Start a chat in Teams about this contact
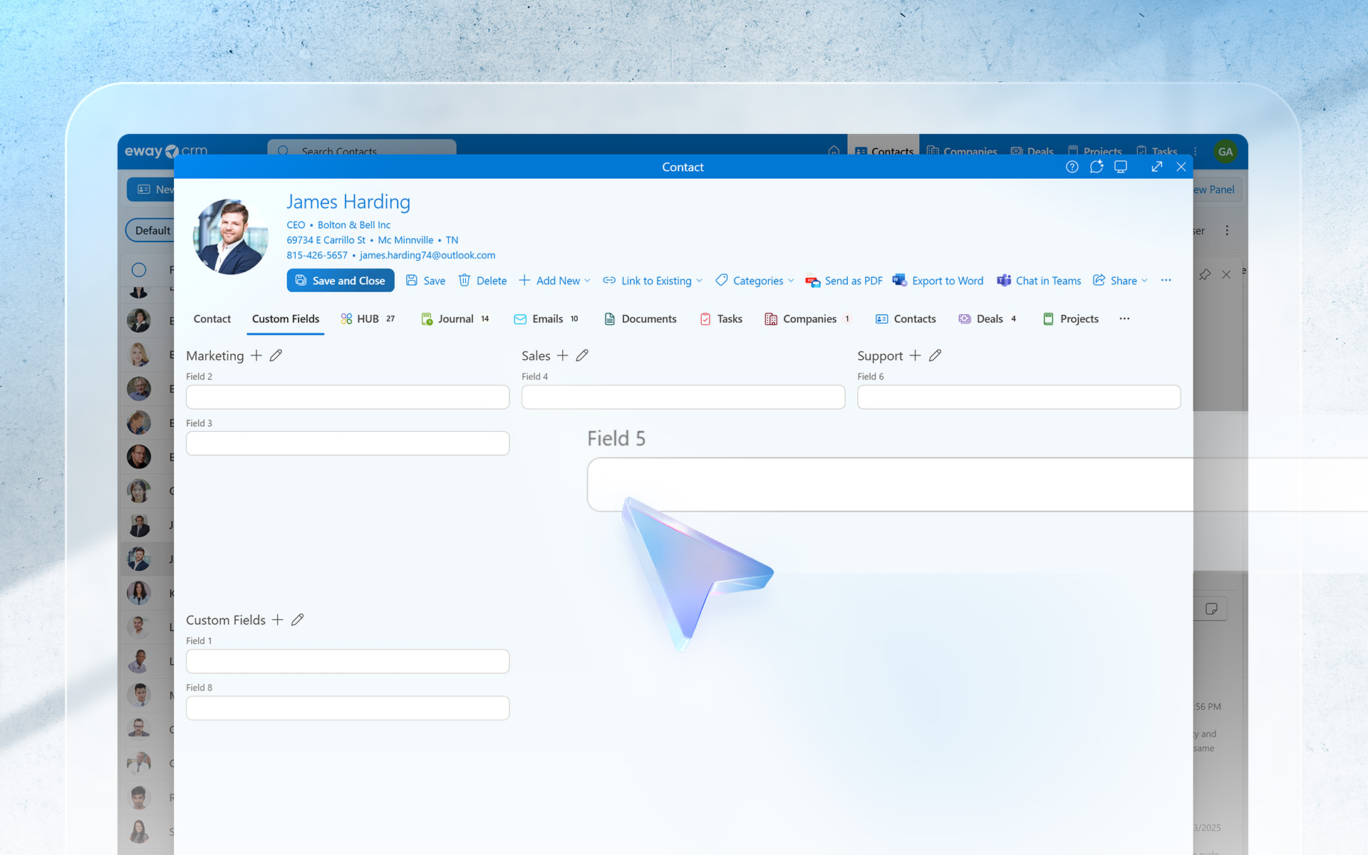 click(x=1038, y=281)
